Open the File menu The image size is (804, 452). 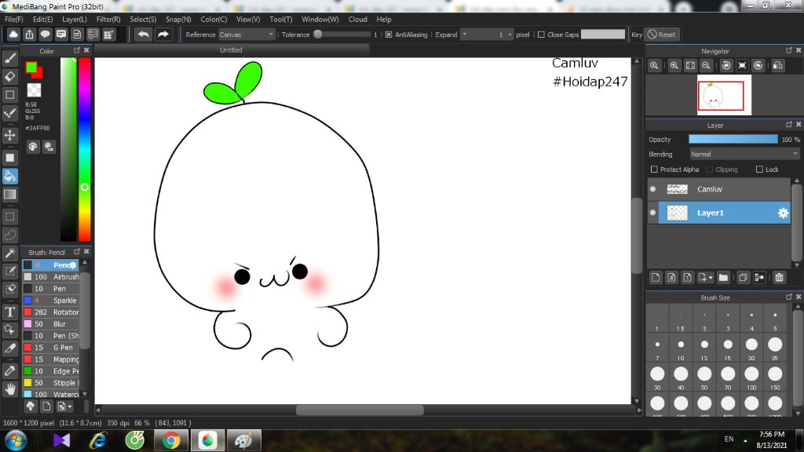(x=14, y=19)
